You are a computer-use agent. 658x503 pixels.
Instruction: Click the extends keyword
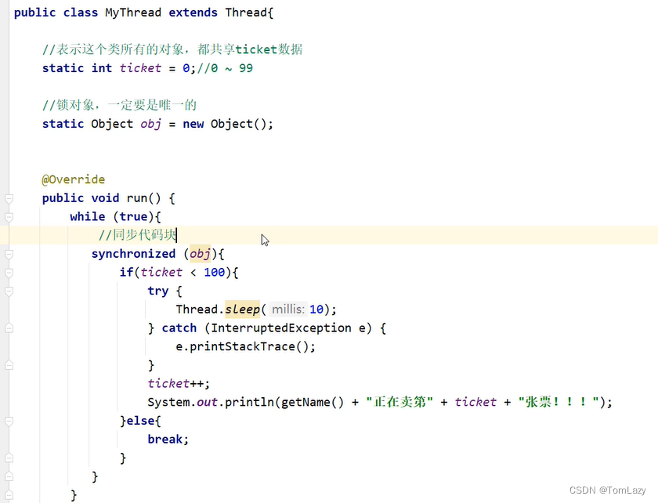(193, 13)
